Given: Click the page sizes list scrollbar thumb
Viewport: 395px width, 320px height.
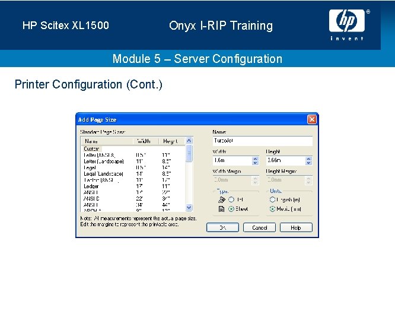Looking at the screenshot, I should tap(189, 153).
